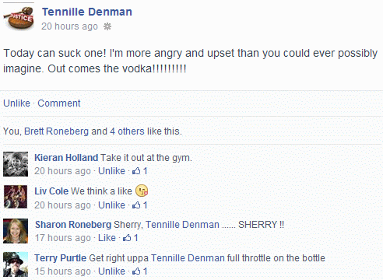This screenshot has width=383, height=280.
Task: Open Liv Cole's profile name
Action: [51, 191]
